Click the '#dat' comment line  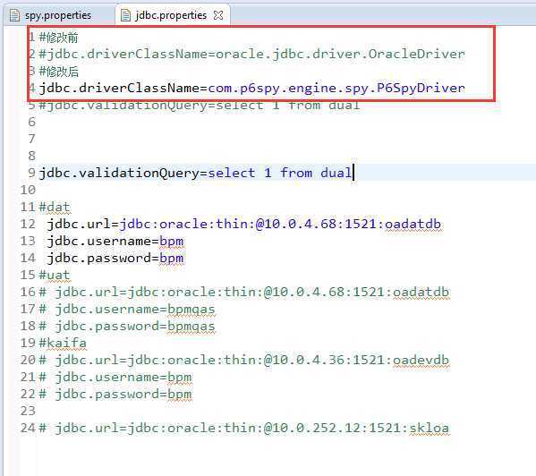(55, 207)
